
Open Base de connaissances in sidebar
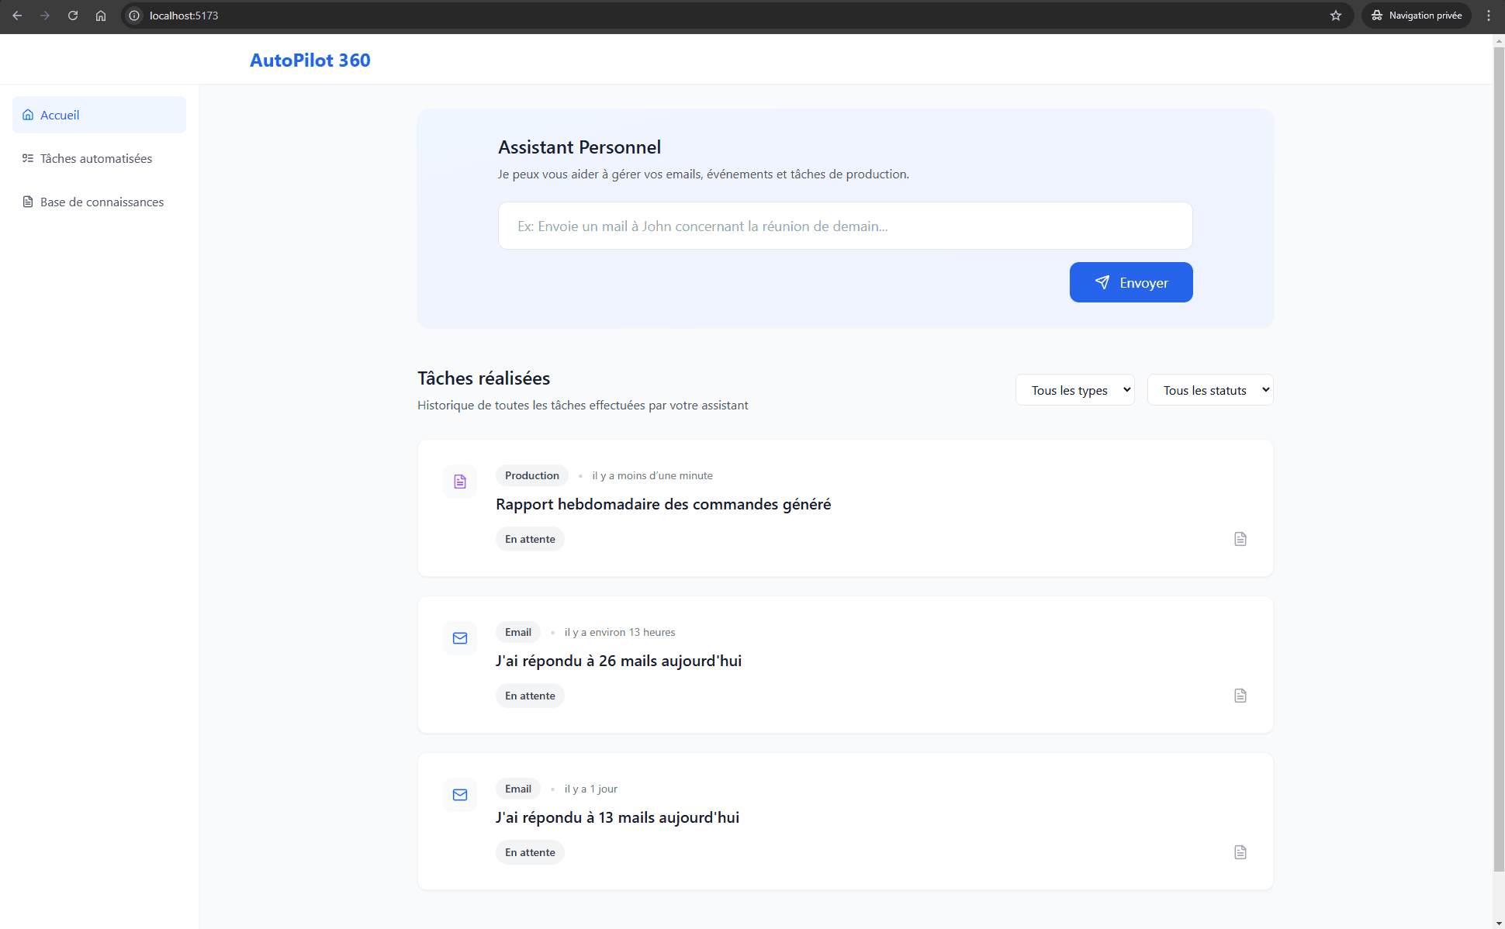point(101,202)
